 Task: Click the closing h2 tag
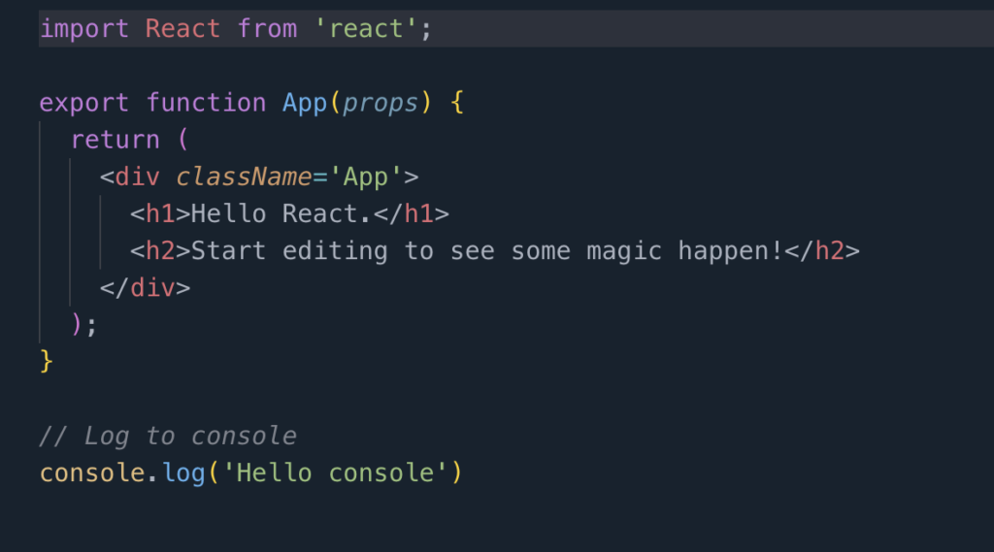pyautogui.click(x=822, y=251)
